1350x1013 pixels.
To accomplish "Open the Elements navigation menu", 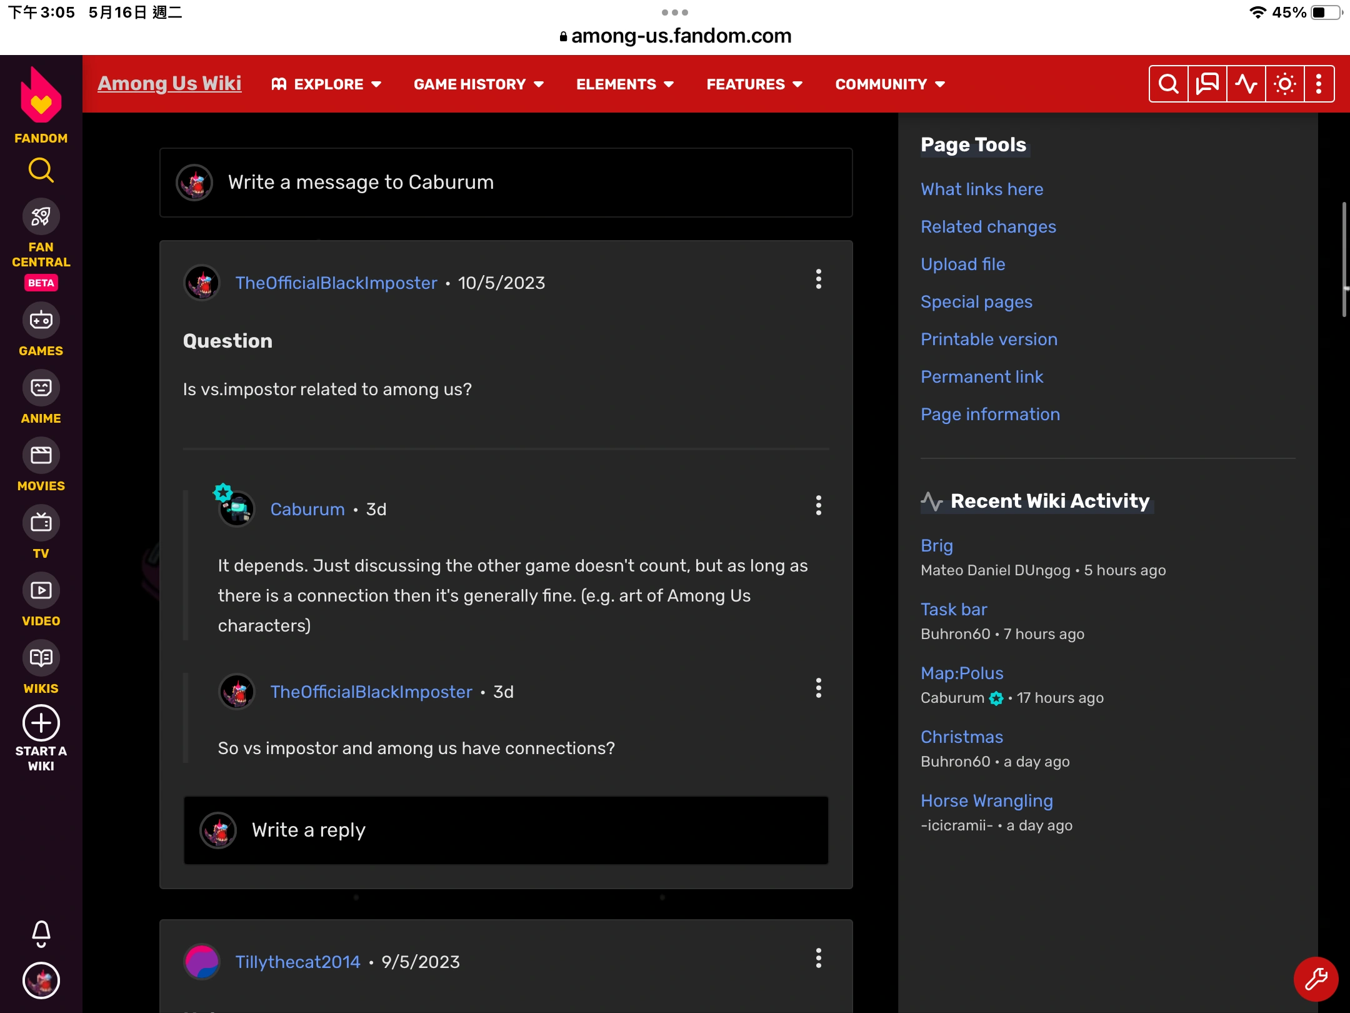I will (625, 84).
